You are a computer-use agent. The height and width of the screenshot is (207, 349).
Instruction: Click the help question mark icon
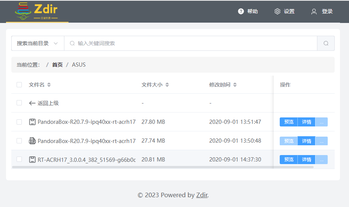(241, 11)
